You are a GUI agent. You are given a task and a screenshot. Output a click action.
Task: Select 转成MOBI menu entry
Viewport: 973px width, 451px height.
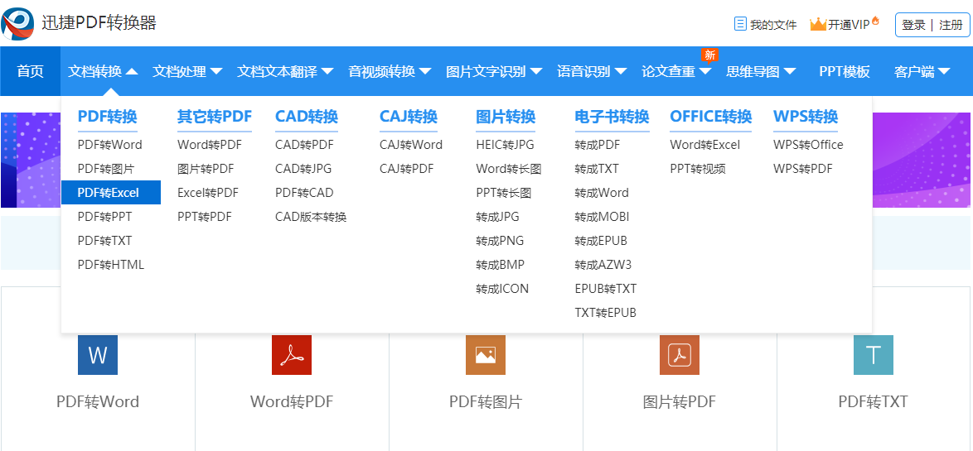pyautogui.click(x=602, y=217)
